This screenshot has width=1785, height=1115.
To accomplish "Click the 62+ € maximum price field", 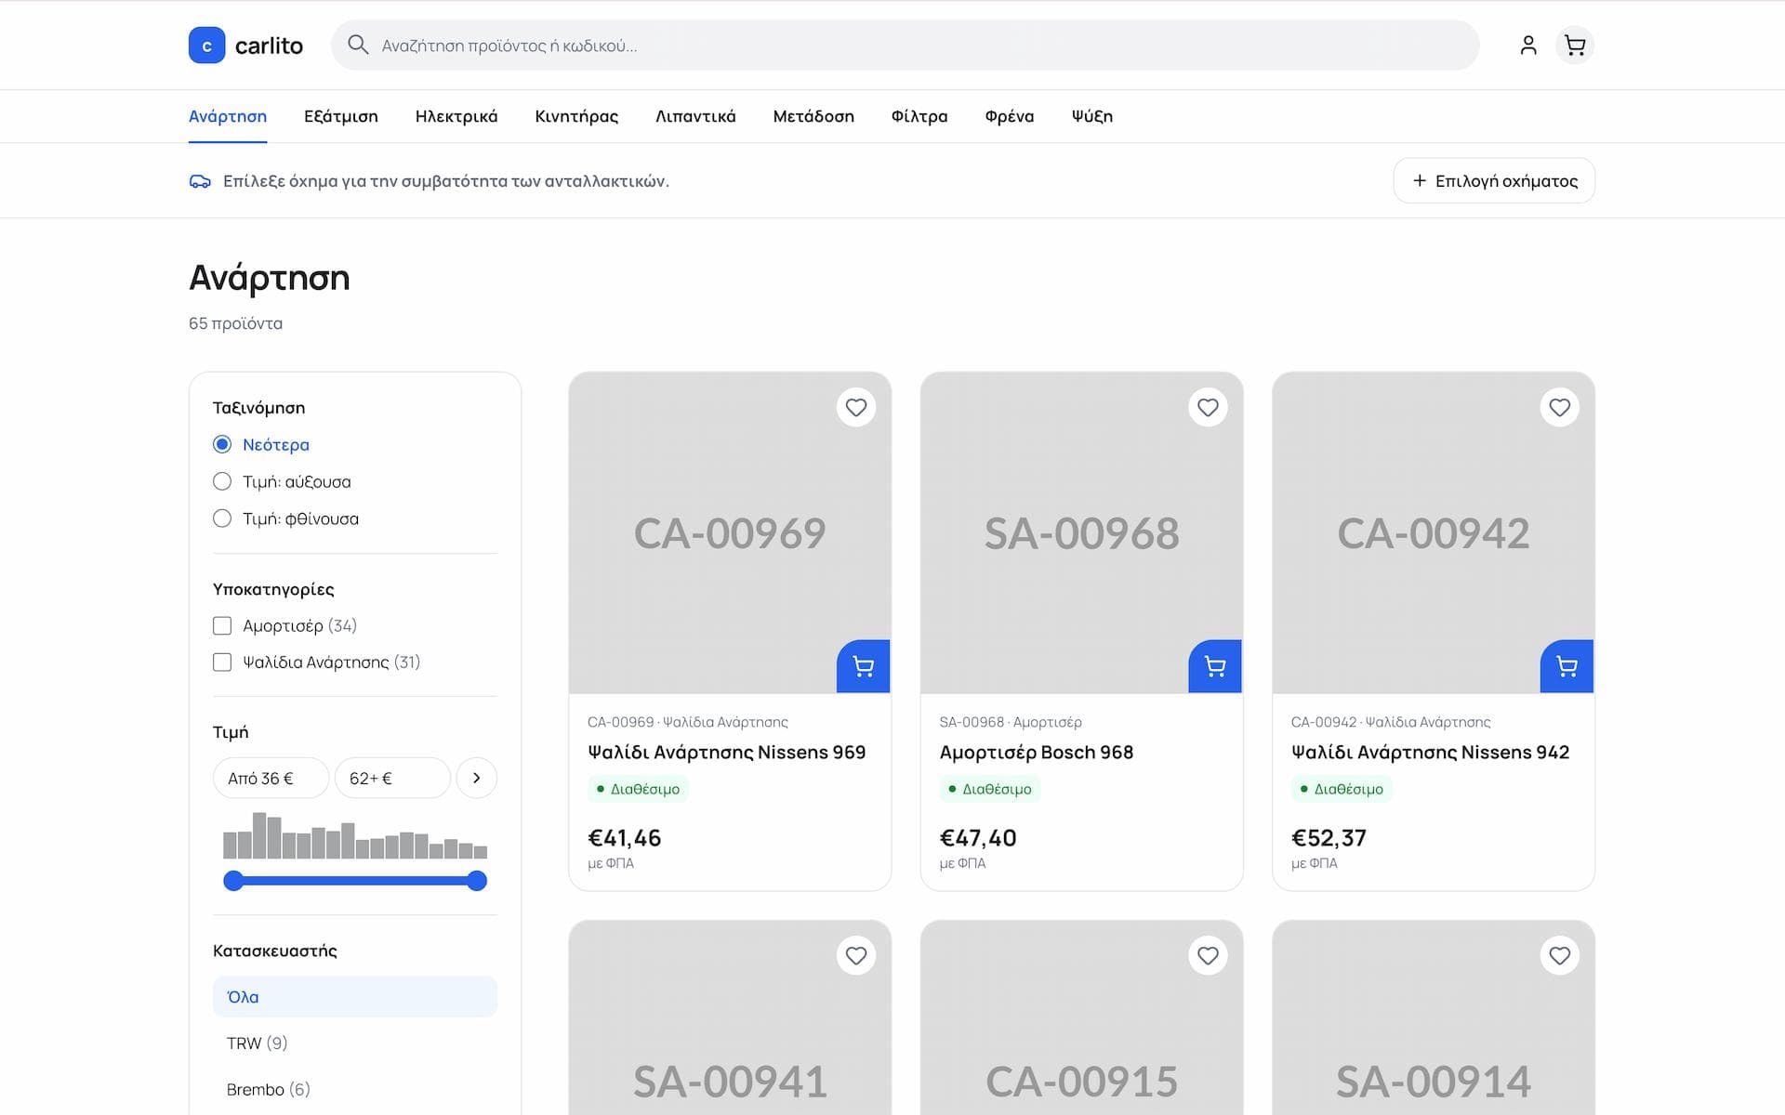I will [392, 778].
